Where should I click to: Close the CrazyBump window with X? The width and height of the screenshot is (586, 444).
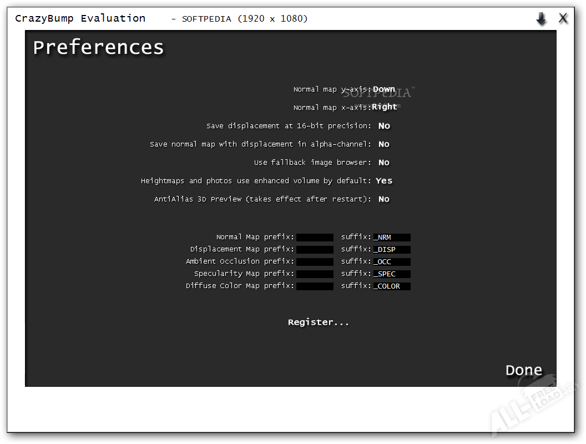tap(563, 18)
